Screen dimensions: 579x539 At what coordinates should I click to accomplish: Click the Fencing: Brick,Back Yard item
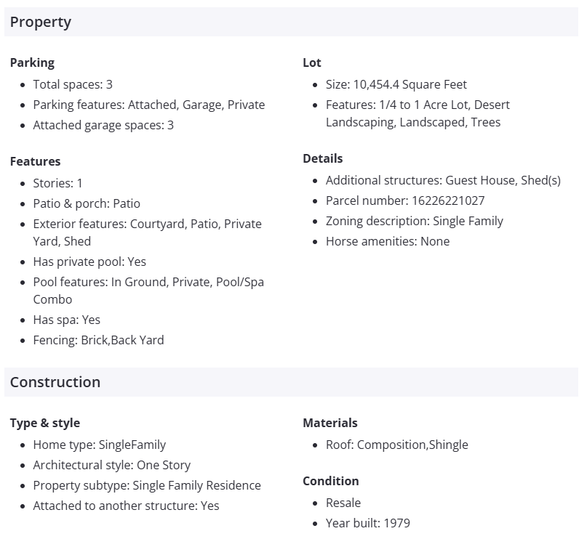tap(98, 340)
